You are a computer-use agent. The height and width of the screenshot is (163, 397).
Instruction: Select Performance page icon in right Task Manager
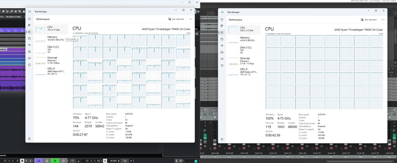point(222,32)
